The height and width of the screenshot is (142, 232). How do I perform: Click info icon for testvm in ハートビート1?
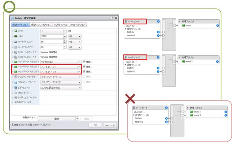tap(158, 32)
